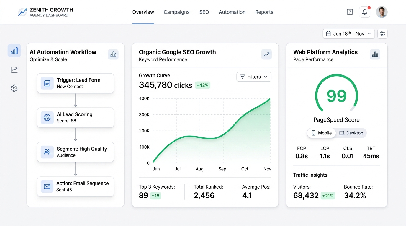Open the help question mark icon
Image resolution: width=406 pixels, height=226 pixels.
coord(350,12)
